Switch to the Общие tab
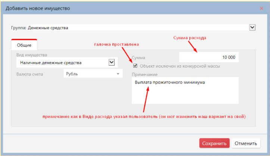The width and height of the screenshot is (270, 156). (24, 45)
